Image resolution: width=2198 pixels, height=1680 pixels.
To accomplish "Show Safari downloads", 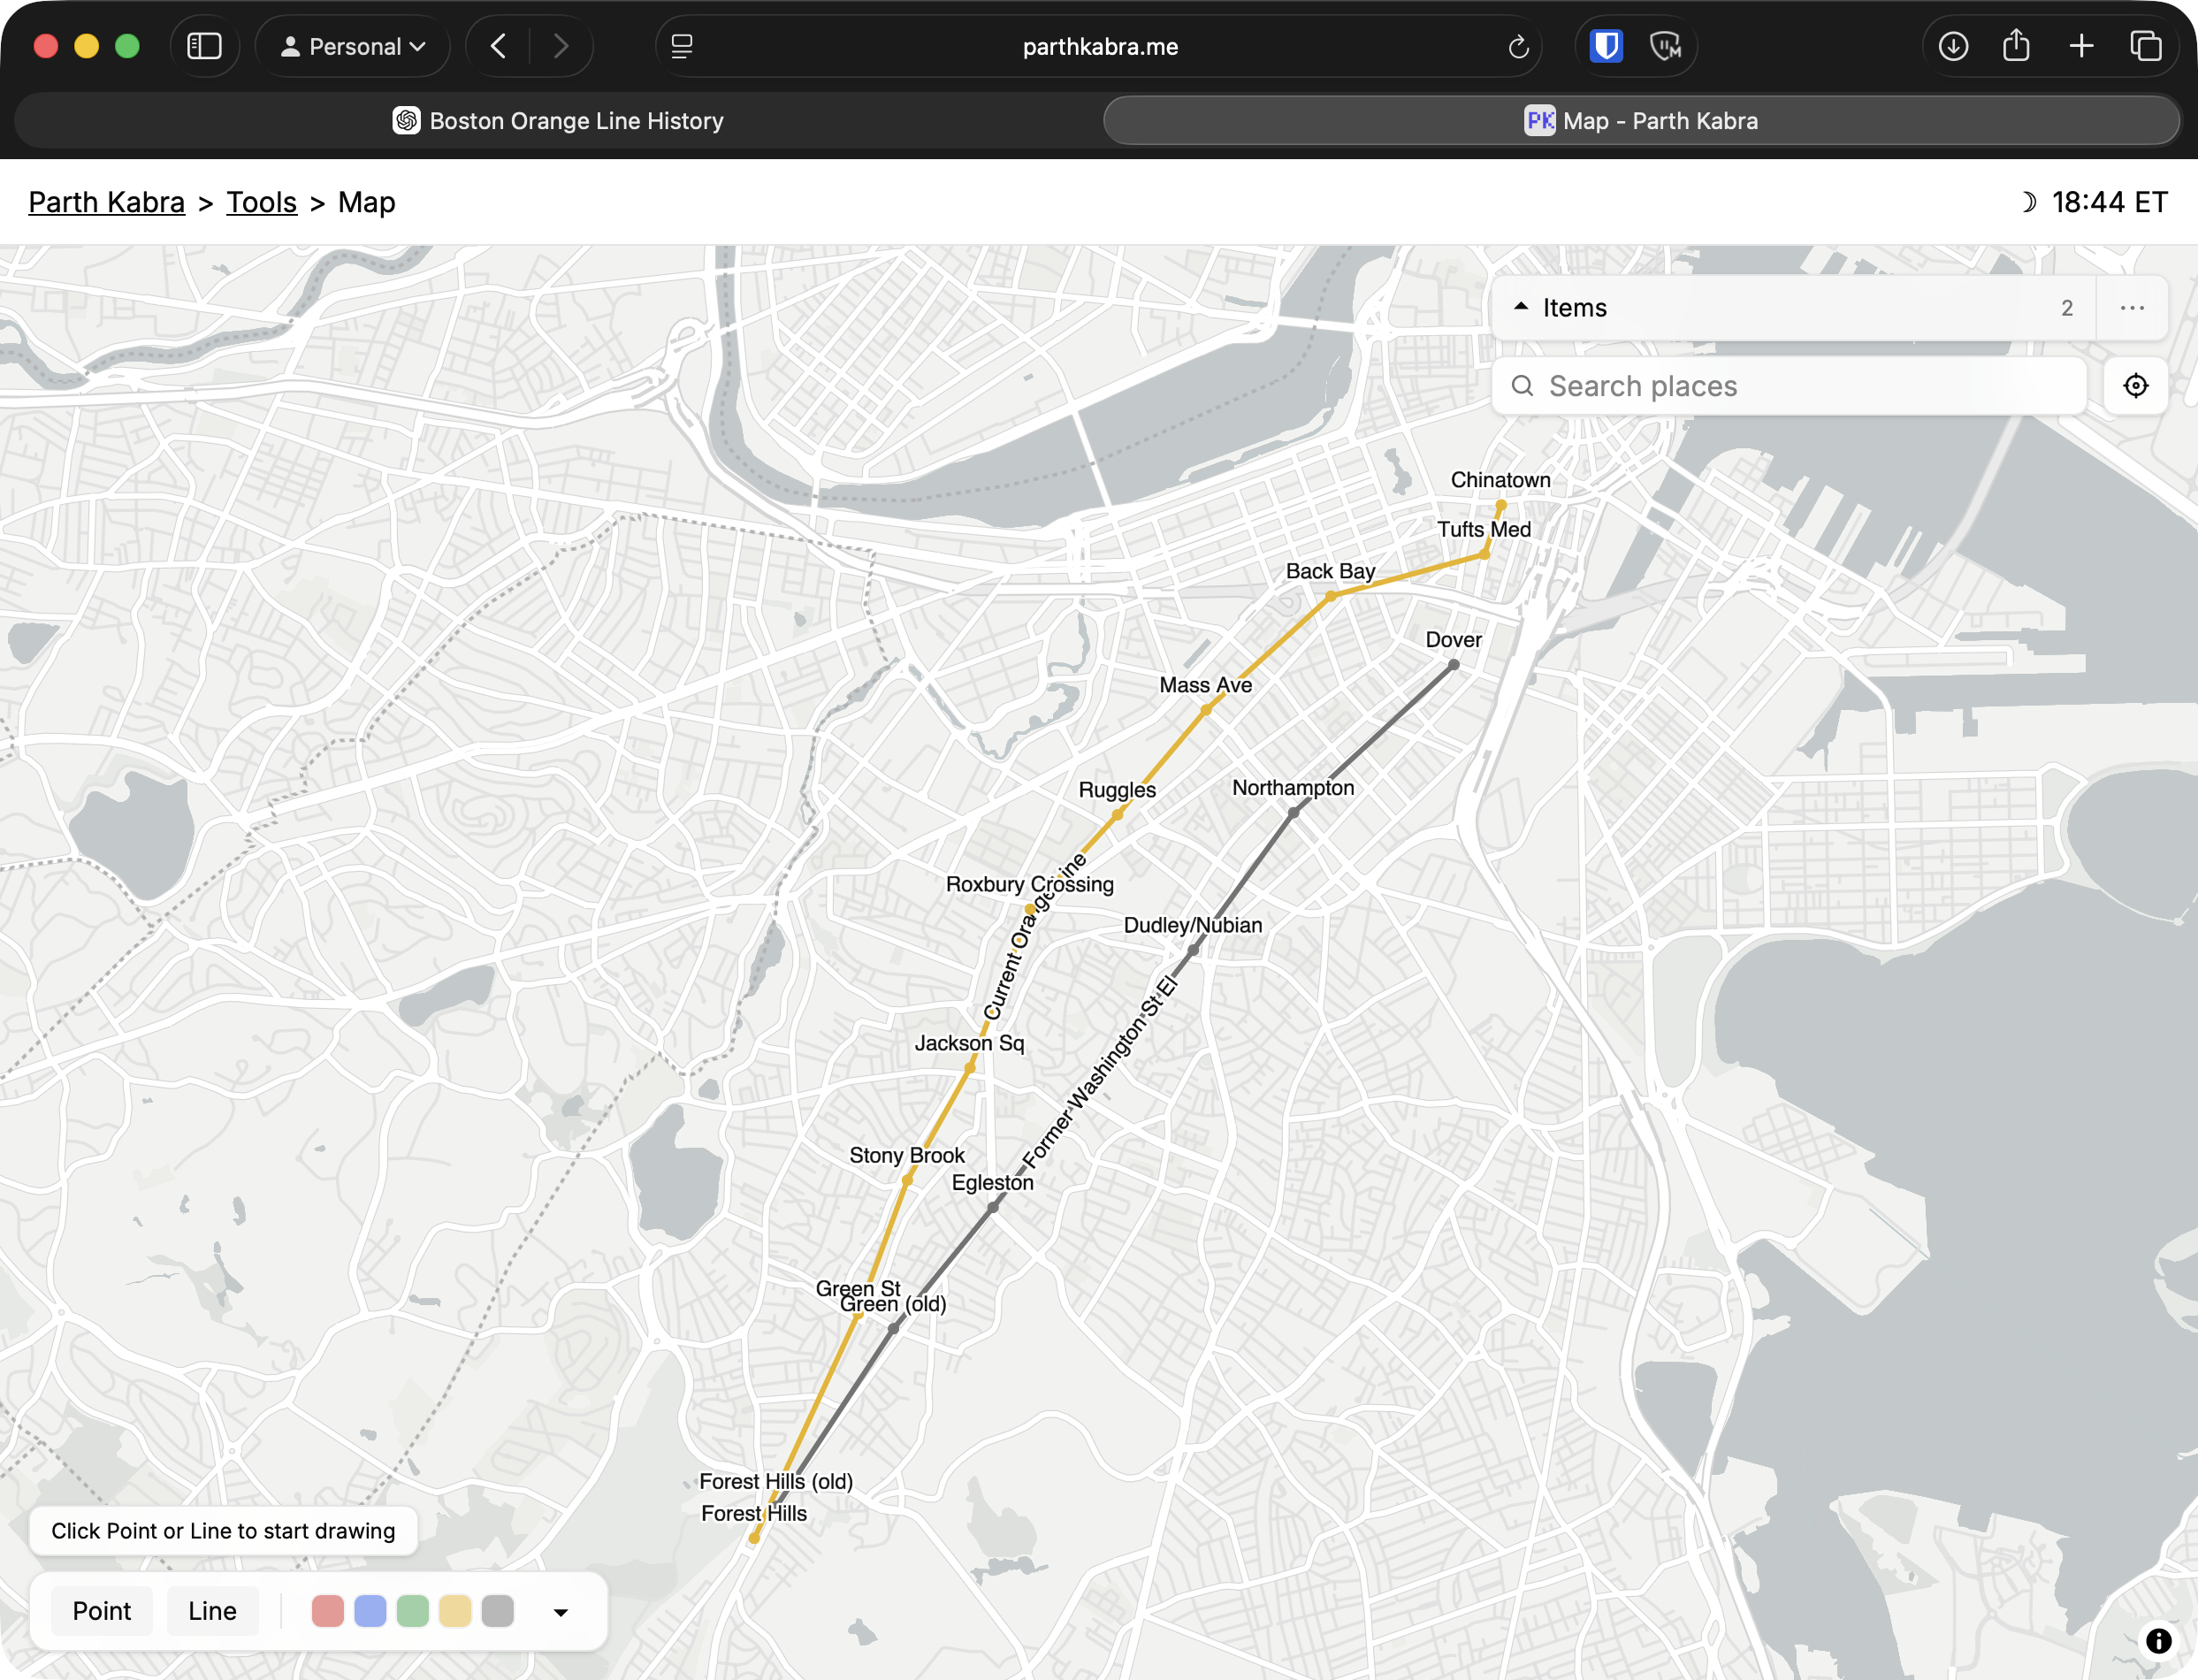I will 1953,46.
